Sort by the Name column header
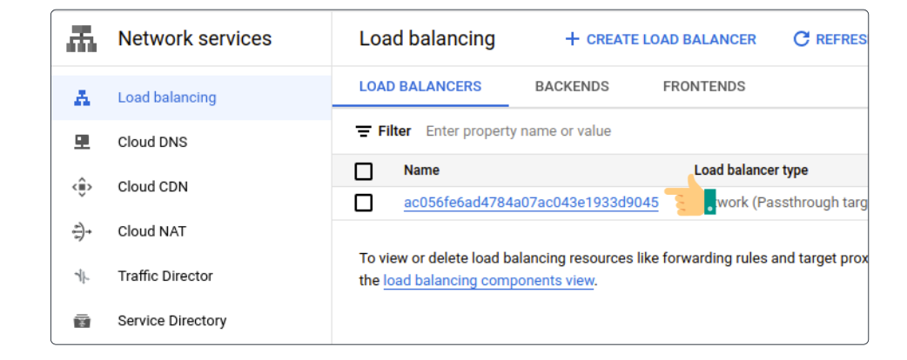 point(421,170)
